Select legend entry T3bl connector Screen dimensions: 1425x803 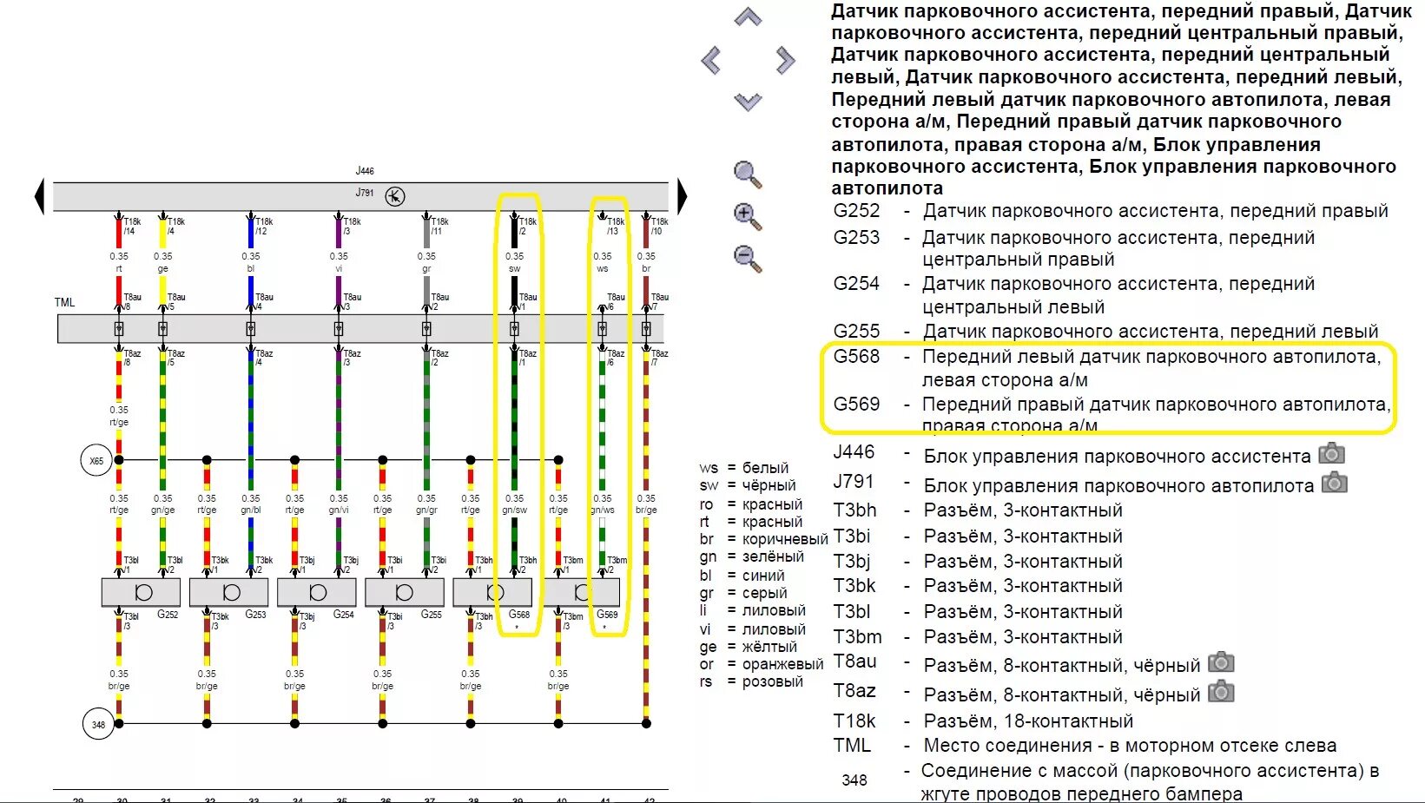click(x=978, y=612)
